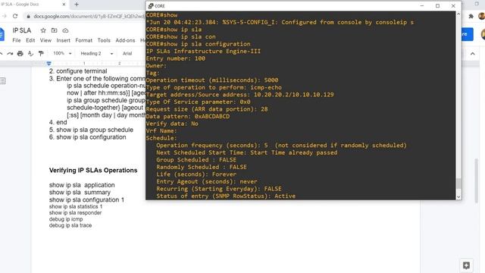Click the '4. end' line in document
The height and width of the screenshot is (273, 485).
[58, 123]
